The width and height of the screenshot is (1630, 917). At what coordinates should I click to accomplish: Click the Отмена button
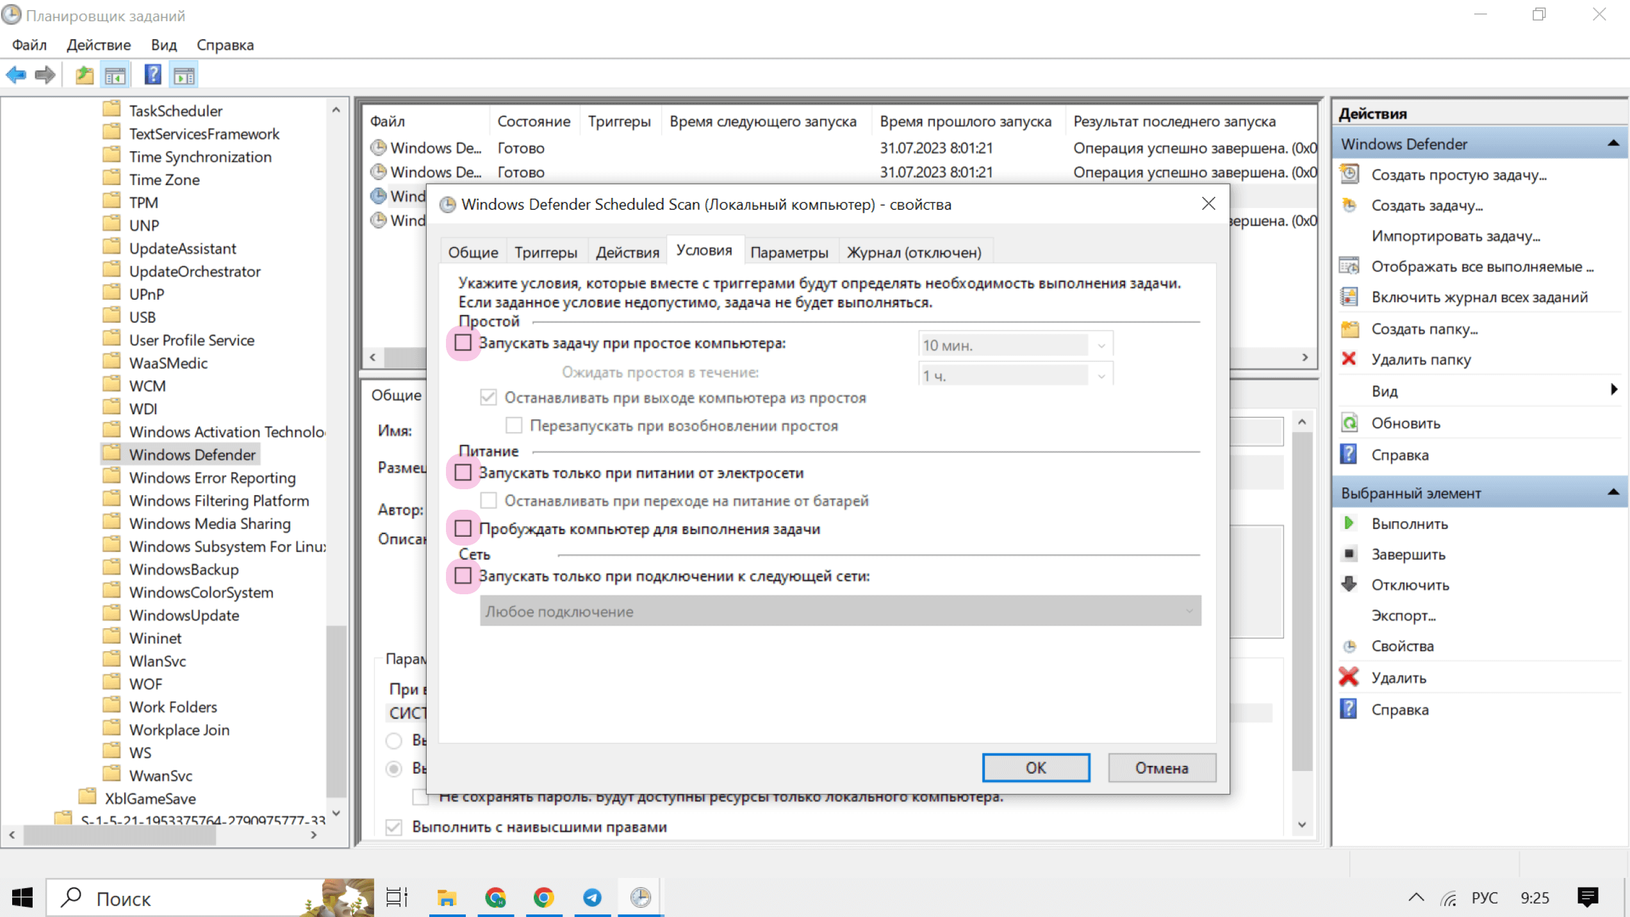1161,767
